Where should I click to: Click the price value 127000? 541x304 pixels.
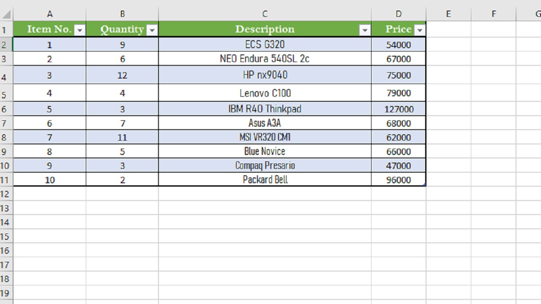[399, 109]
